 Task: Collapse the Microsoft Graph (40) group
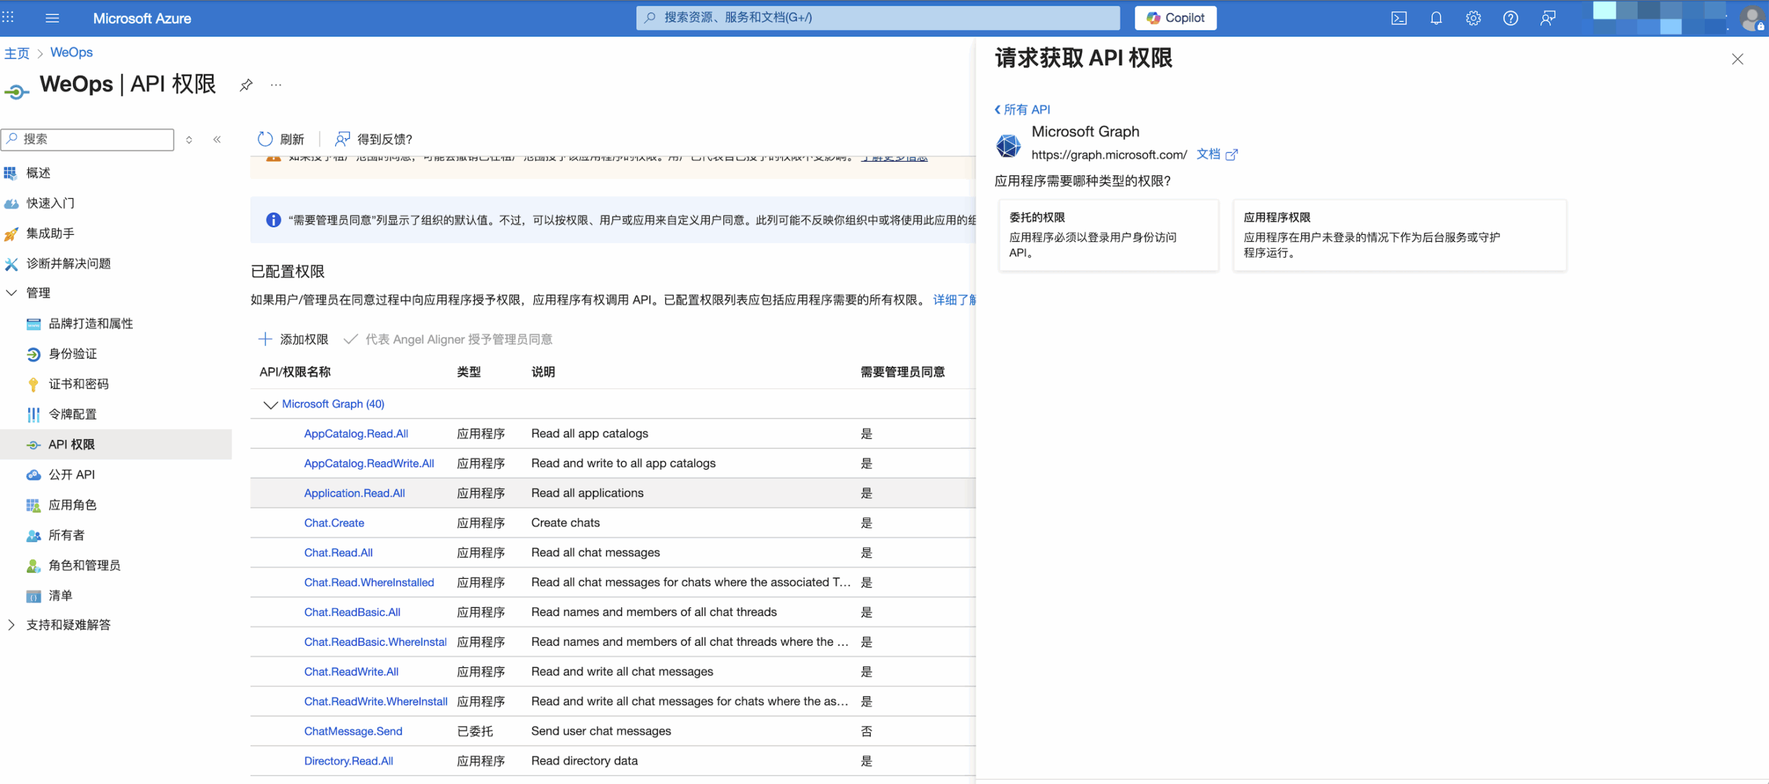coord(270,405)
